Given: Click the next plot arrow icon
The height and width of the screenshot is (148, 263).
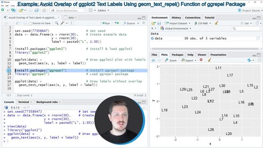Looking at the screenshot, I should point(159,60).
